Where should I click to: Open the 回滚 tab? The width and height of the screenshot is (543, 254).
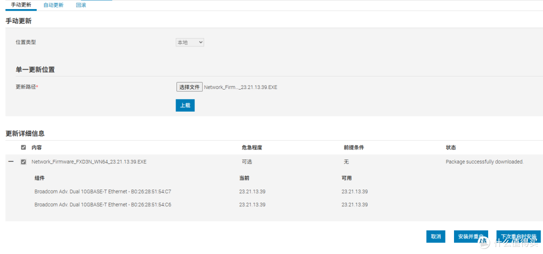coord(81,5)
